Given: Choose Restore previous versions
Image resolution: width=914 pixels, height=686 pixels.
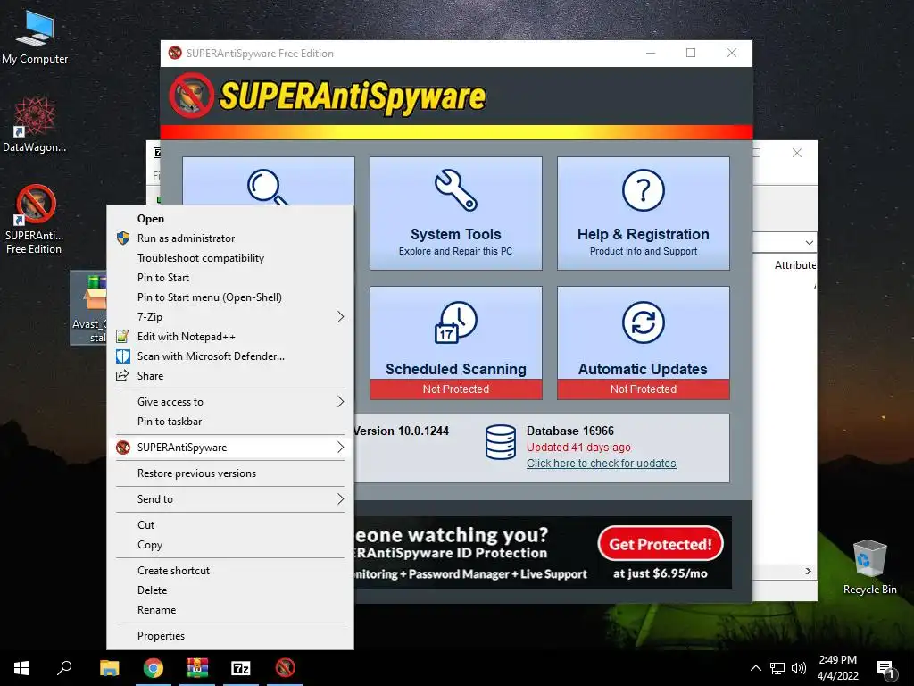Looking at the screenshot, I should (x=229, y=473).
